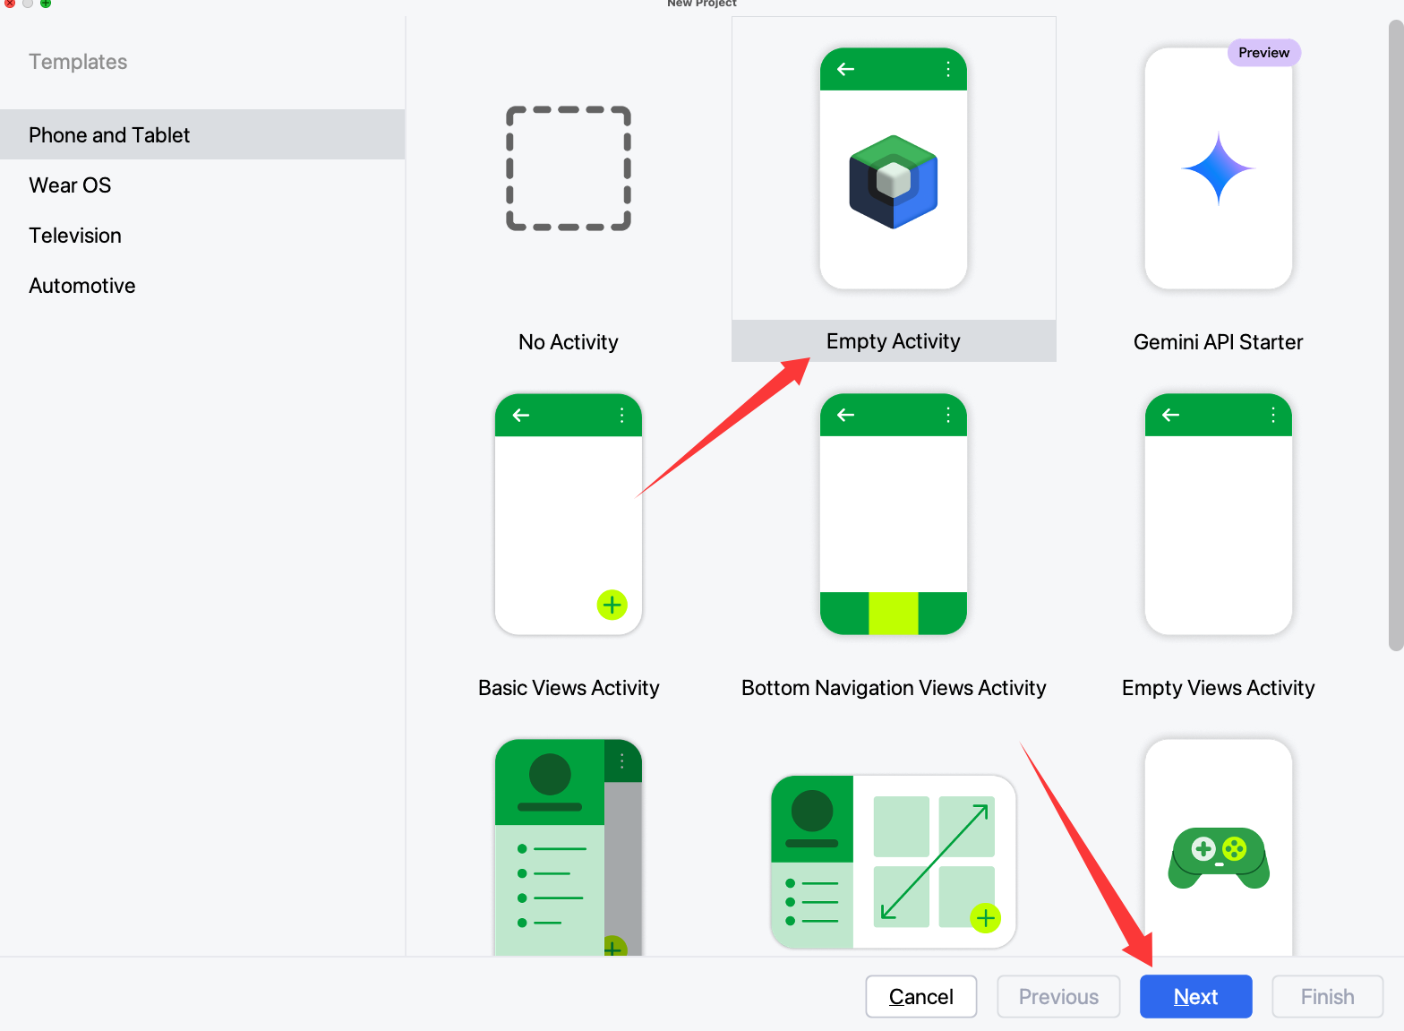Show Television templates

point(75,236)
